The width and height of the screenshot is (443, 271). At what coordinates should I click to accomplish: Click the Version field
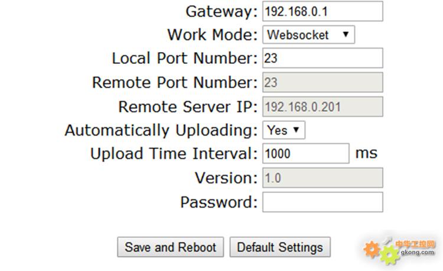(x=323, y=178)
